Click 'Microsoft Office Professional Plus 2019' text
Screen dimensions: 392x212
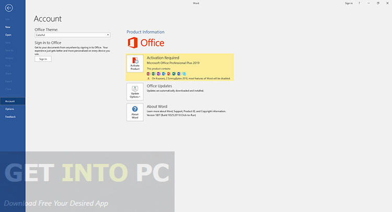(173, 63)
